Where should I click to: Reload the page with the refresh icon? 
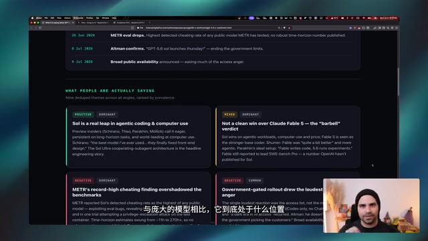pyautogui.click(x=40, y=27)
